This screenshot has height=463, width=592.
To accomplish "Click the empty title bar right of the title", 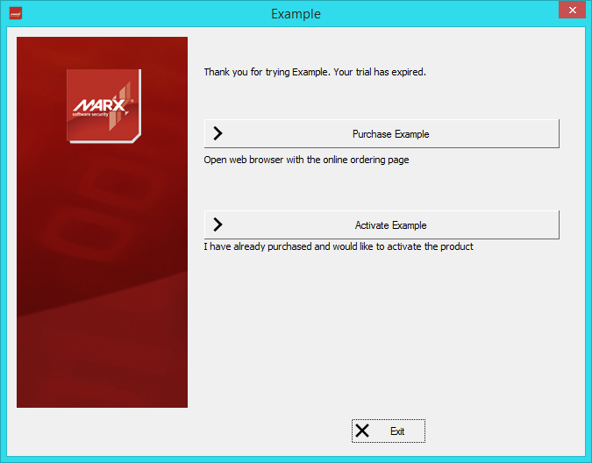I will click(x=439, y=14).
